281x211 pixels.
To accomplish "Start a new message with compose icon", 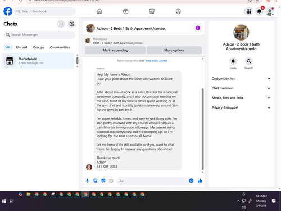I will [x=71, y=24].
